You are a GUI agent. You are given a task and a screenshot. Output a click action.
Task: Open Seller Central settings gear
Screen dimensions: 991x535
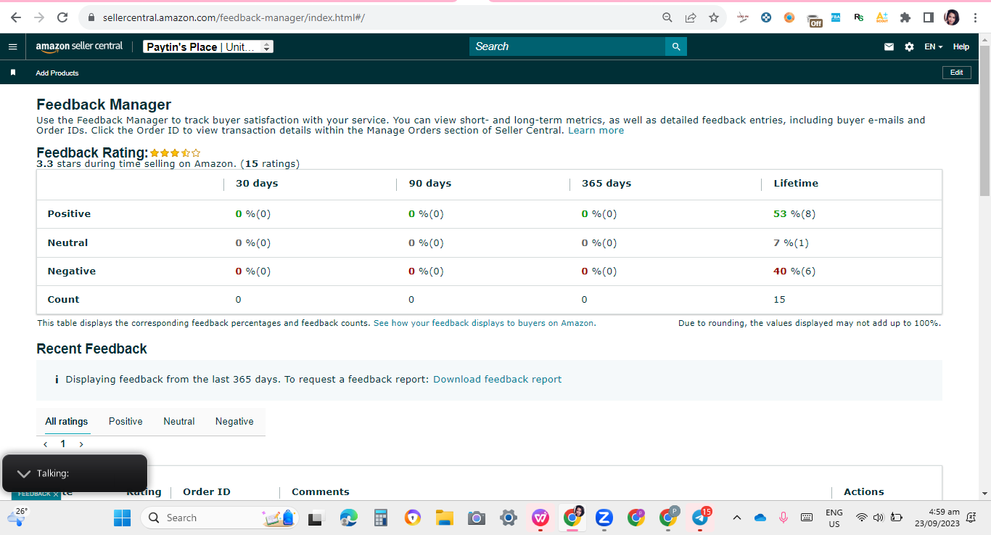(x=909, y=46)
